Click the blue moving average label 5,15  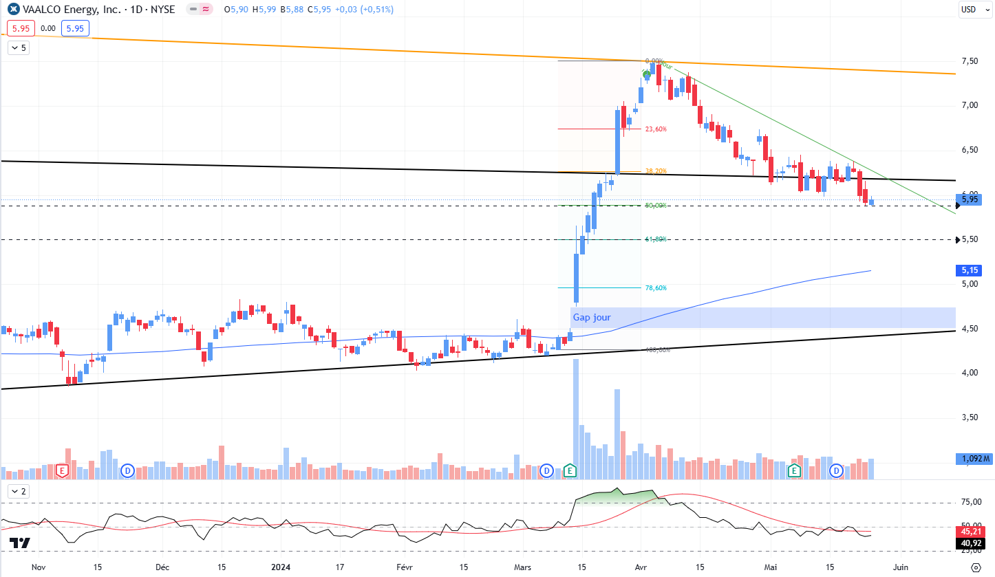pyautogui.click(x=970, y=271)
